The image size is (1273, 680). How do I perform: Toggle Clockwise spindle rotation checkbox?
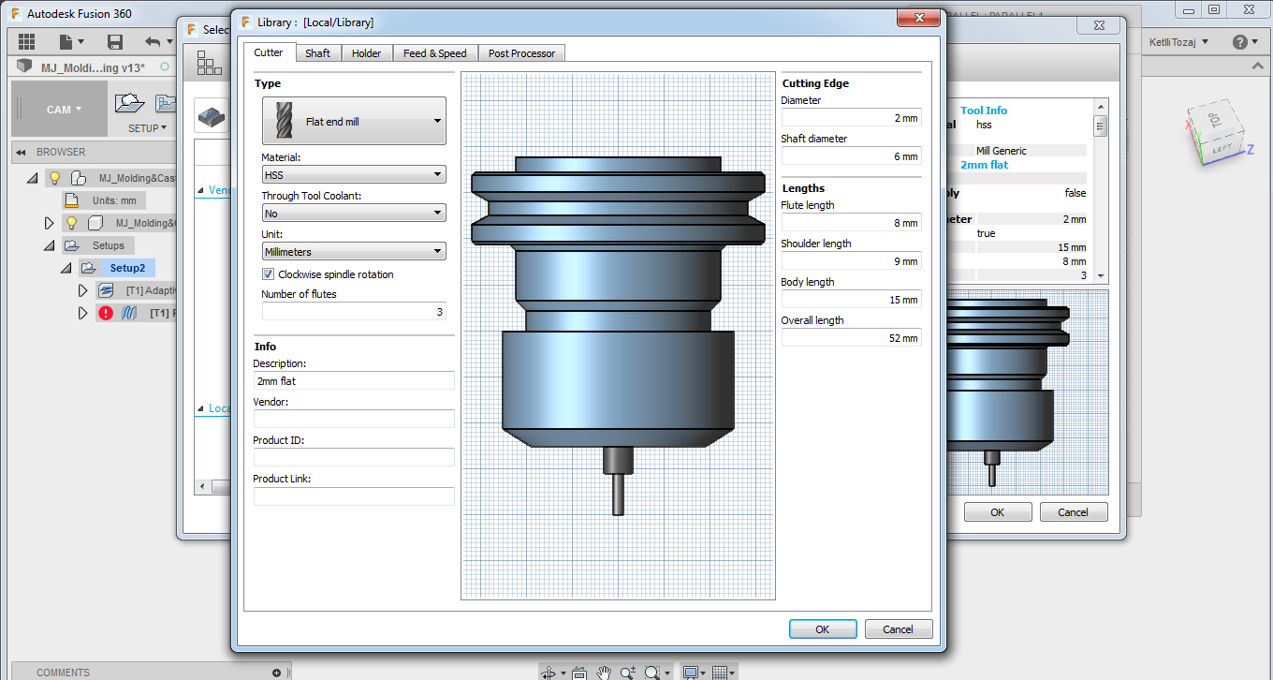click(268, 274)
